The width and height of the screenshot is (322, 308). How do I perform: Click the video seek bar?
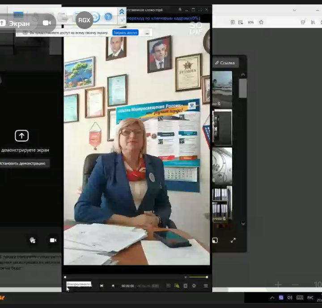pyautogui.click(x=125, y=277)
